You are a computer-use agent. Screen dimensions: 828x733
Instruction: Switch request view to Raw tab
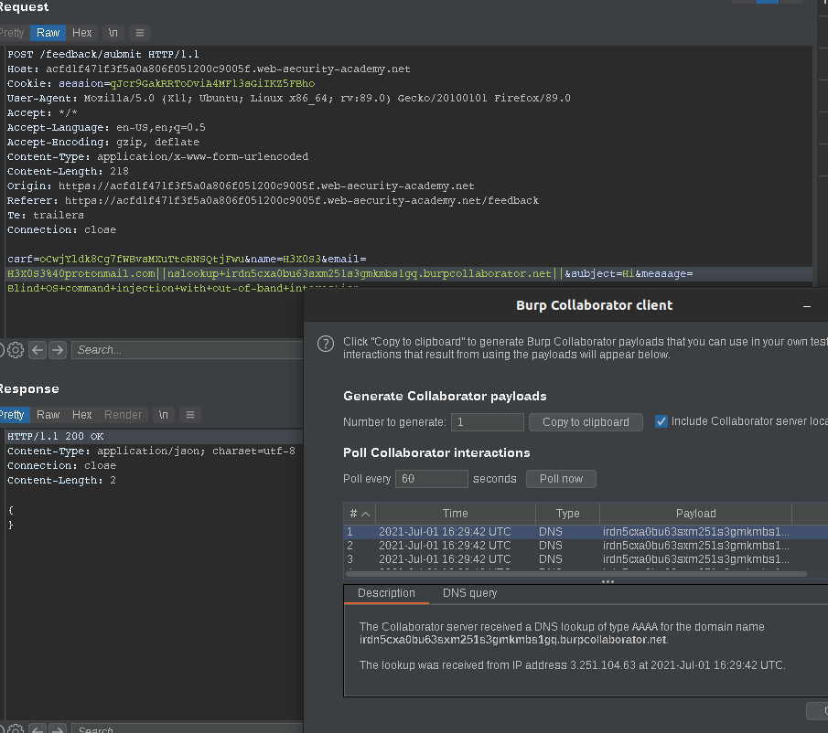pos(48,33)
